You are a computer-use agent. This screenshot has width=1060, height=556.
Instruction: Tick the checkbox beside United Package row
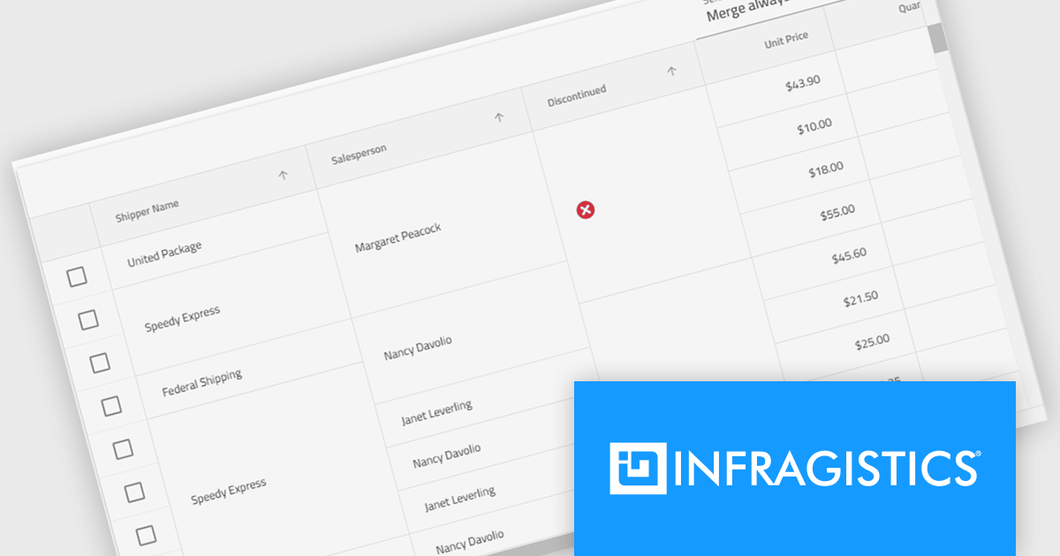(x=78, y=277)
